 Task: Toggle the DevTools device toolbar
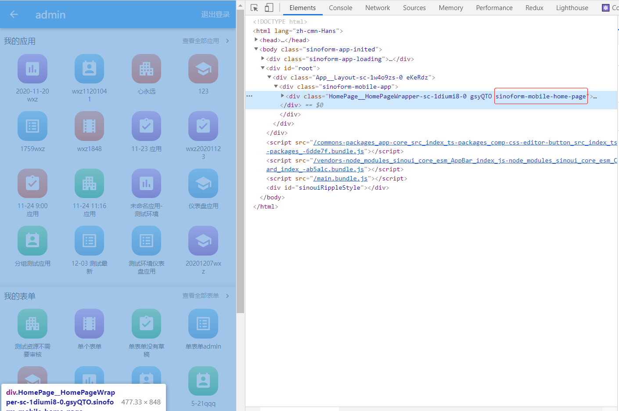tap(269, 8)
